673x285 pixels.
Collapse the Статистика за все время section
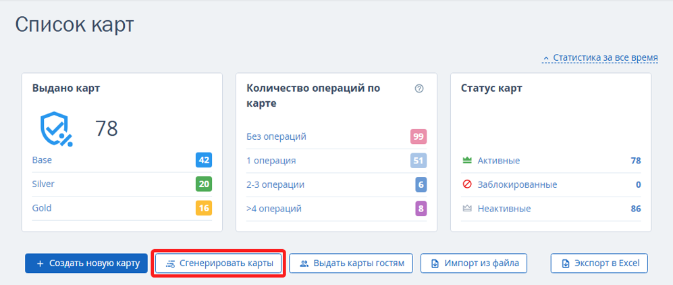pyautogui.click(x=601, y=57)
